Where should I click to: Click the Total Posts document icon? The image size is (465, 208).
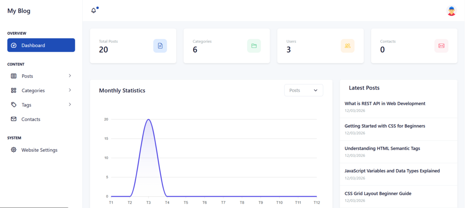(x=160, y=46)
